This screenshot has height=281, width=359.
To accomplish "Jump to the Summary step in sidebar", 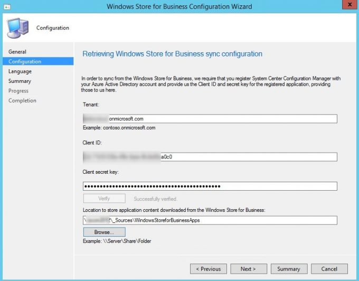I will tap(20, 81).
